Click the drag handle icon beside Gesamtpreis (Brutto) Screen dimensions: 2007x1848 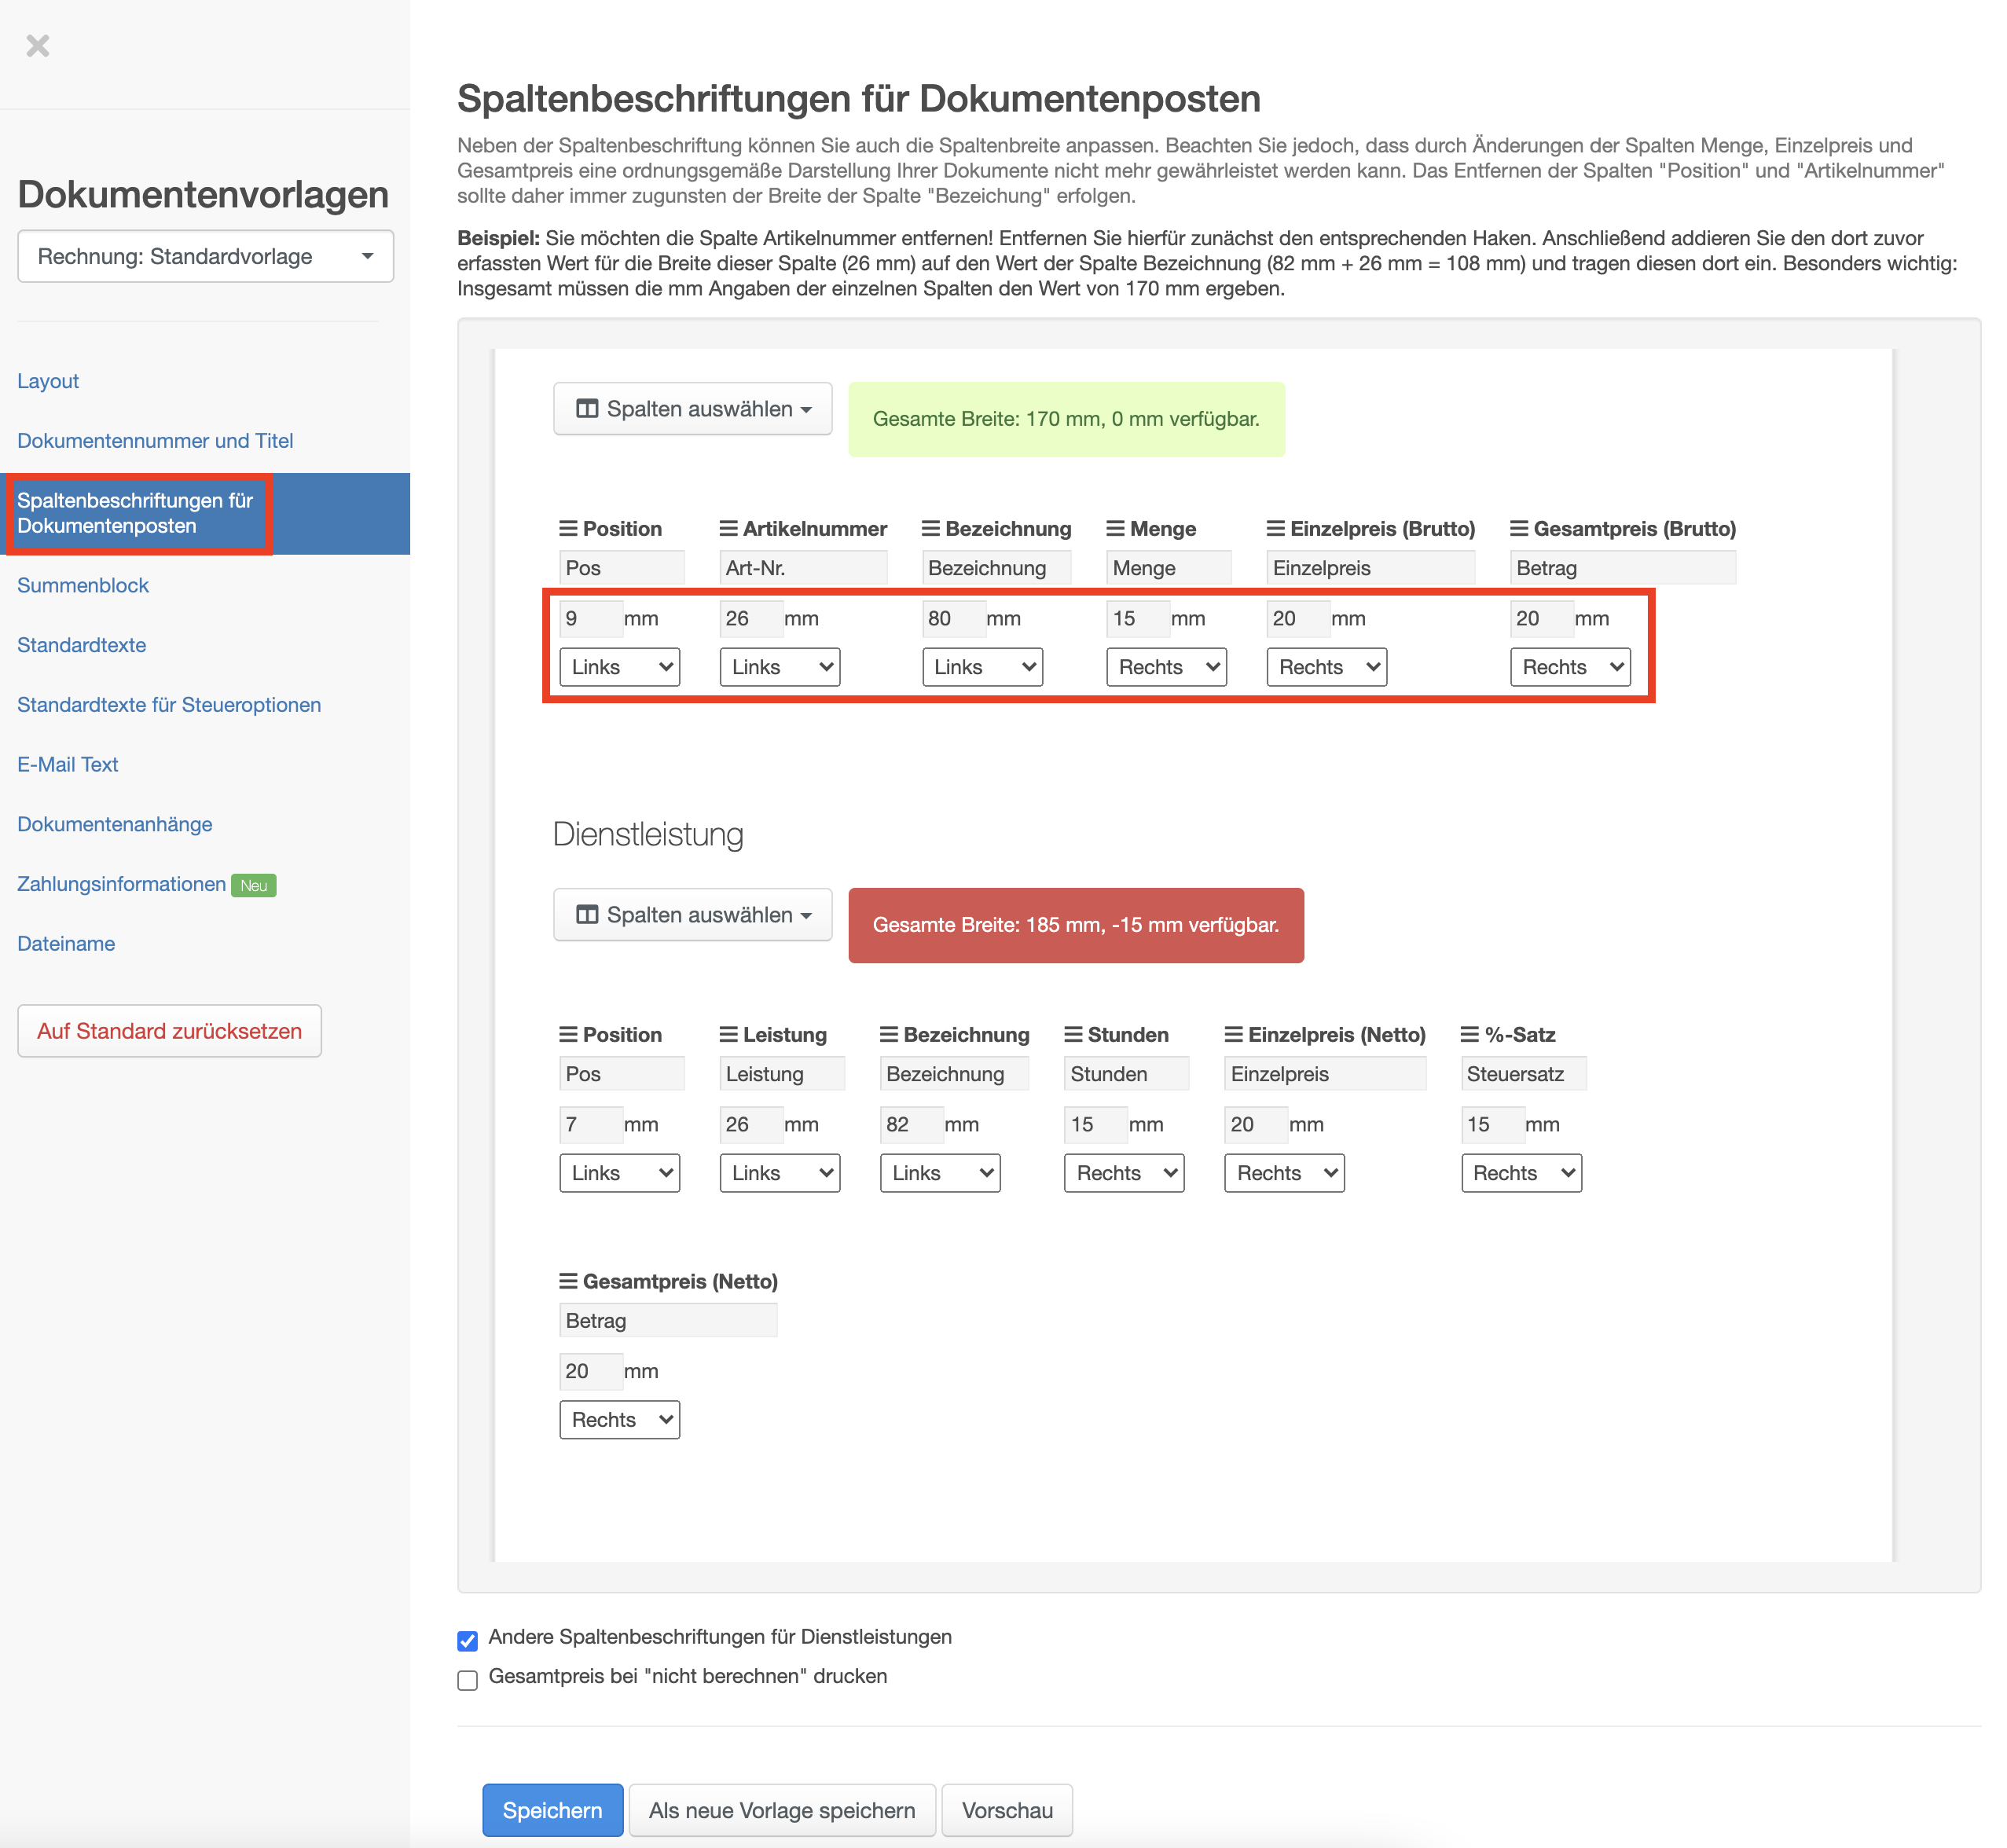(1519, 528)
